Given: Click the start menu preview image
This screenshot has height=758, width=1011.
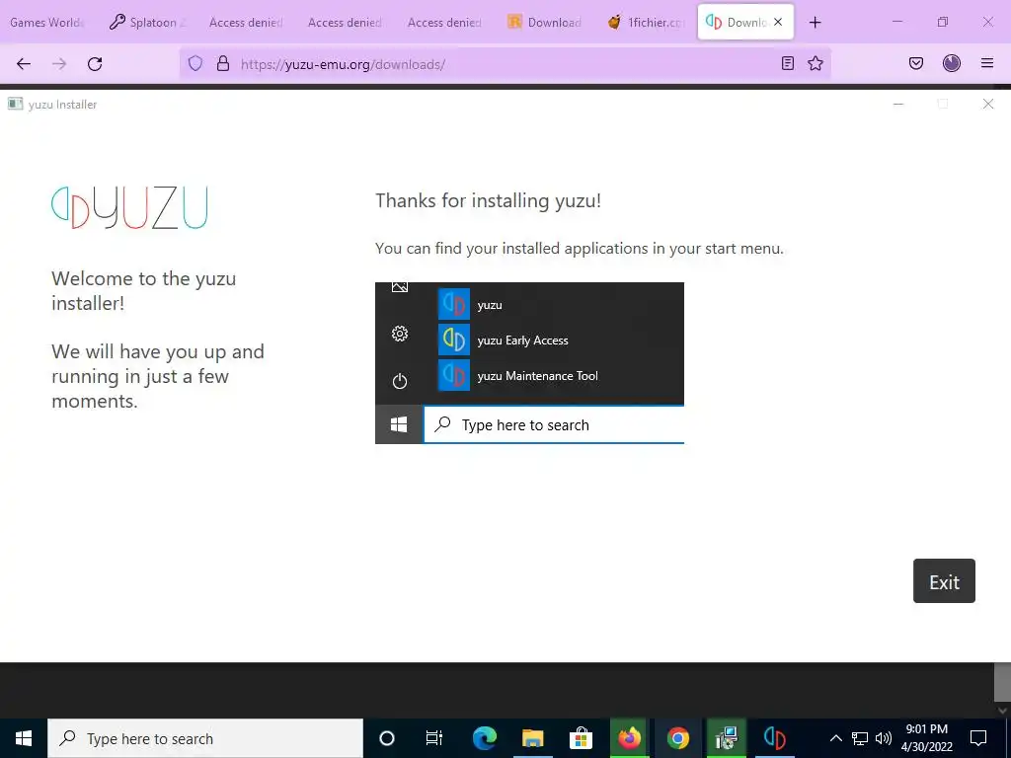Looking at the screenshot, I should 529,363.
